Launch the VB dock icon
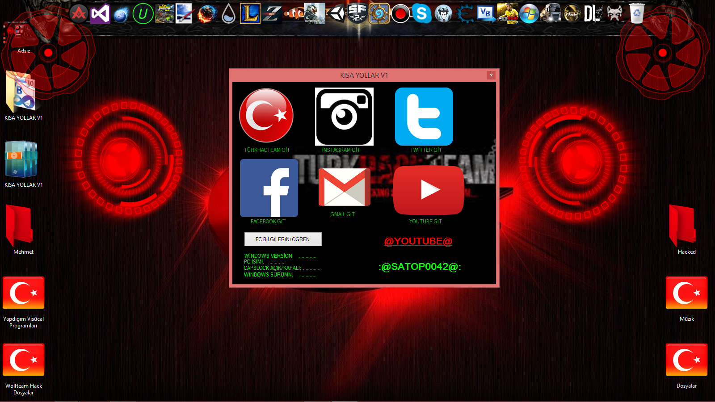The height and width of the screenshot is (402, 715). 486,14
